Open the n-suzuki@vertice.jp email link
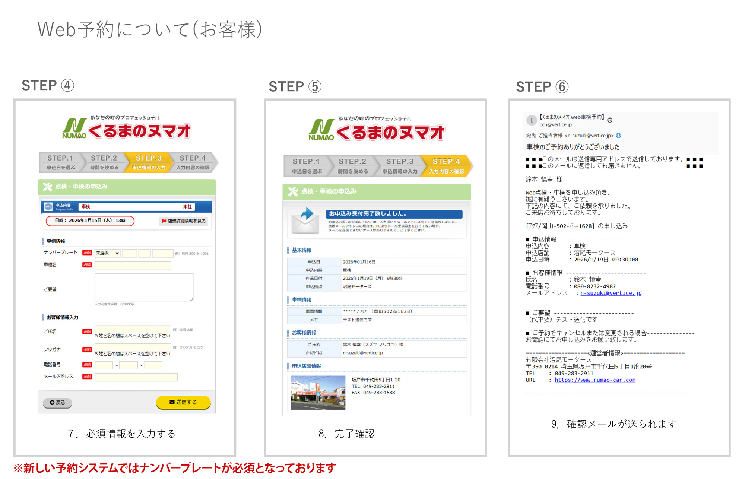This screenshot has width=745, height=479. [611, 293]
